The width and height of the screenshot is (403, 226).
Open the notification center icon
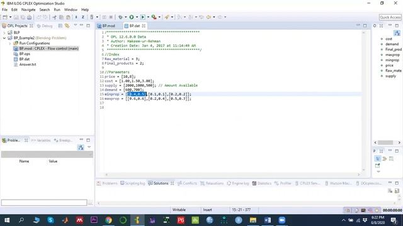394,220
